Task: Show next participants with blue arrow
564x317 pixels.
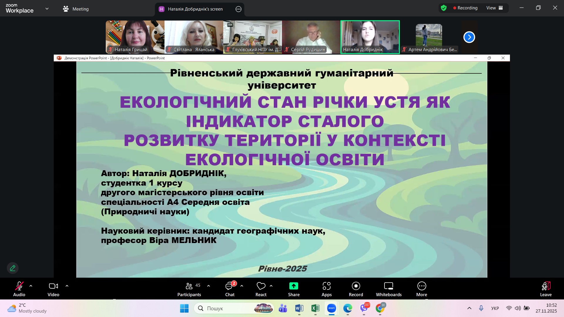Action: click(469, 37)
